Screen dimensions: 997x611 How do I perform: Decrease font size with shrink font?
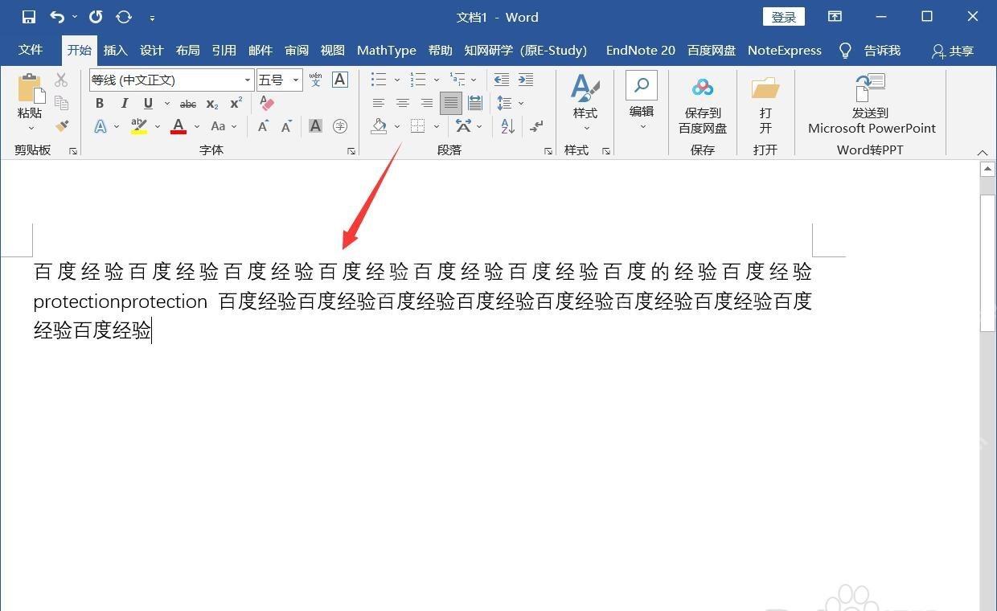[x=287, y=126]
